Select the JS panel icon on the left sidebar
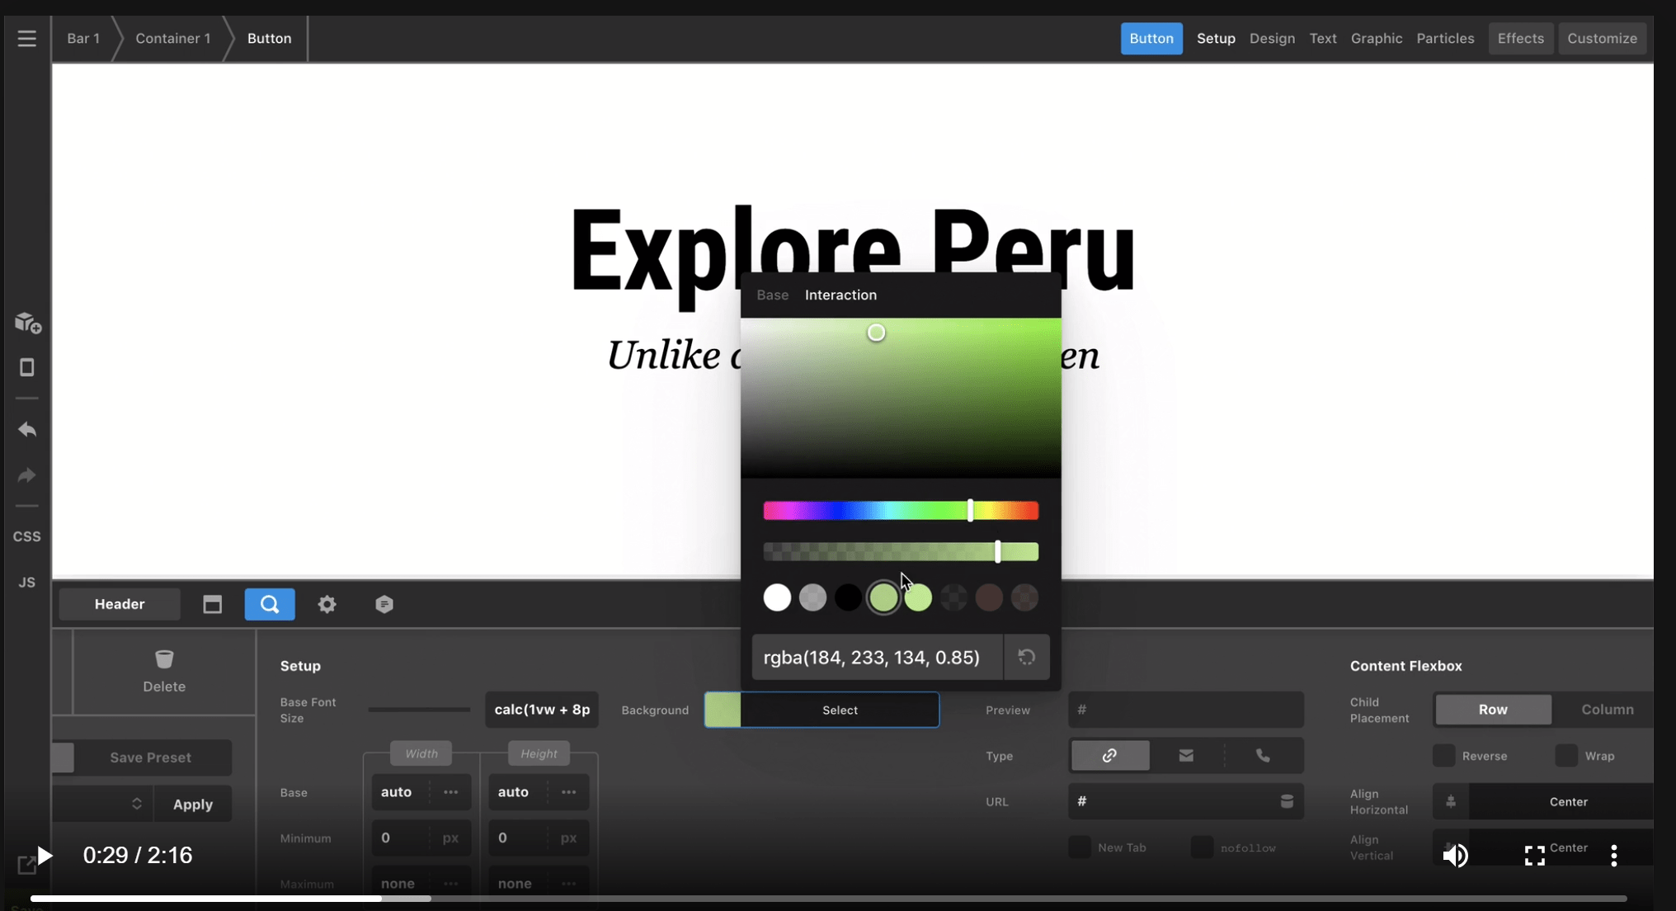This screenshot has height=911, width=1676. tap(27, 581)
